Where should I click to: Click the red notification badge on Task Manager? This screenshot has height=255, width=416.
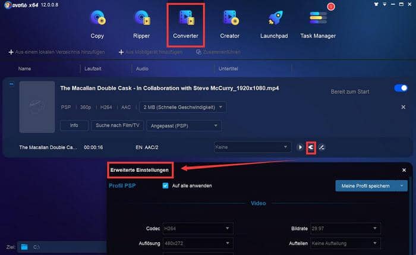[331, 7]
